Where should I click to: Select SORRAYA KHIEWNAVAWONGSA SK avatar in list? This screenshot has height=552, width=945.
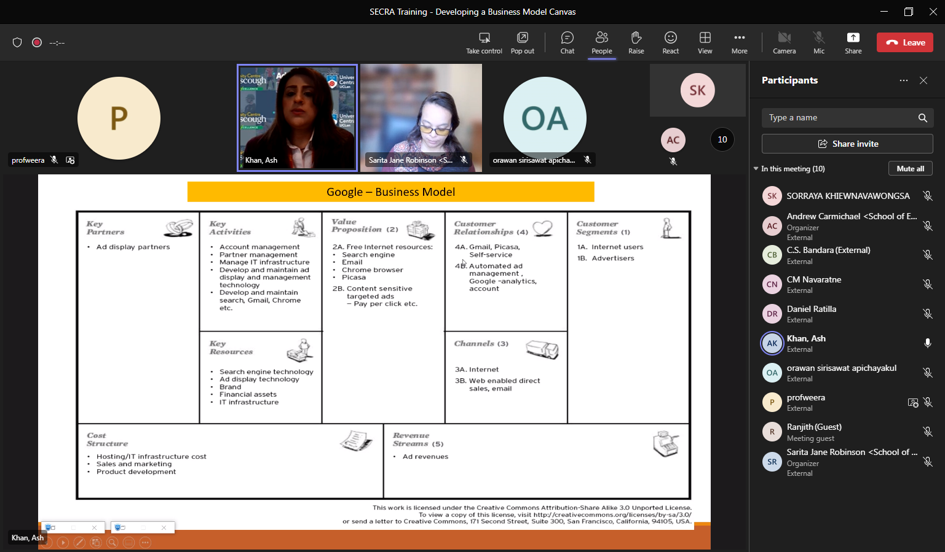(x=772, y=196)
